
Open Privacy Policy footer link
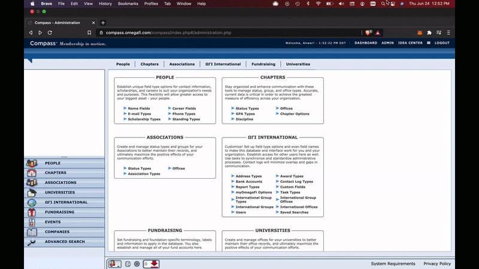437,264
